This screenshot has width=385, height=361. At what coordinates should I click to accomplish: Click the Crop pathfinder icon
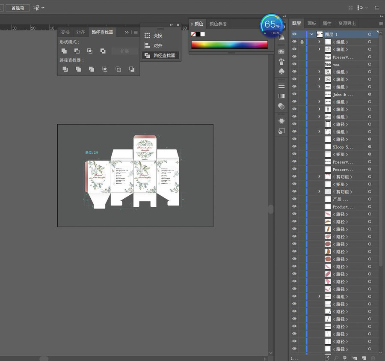tap(105, 69)
